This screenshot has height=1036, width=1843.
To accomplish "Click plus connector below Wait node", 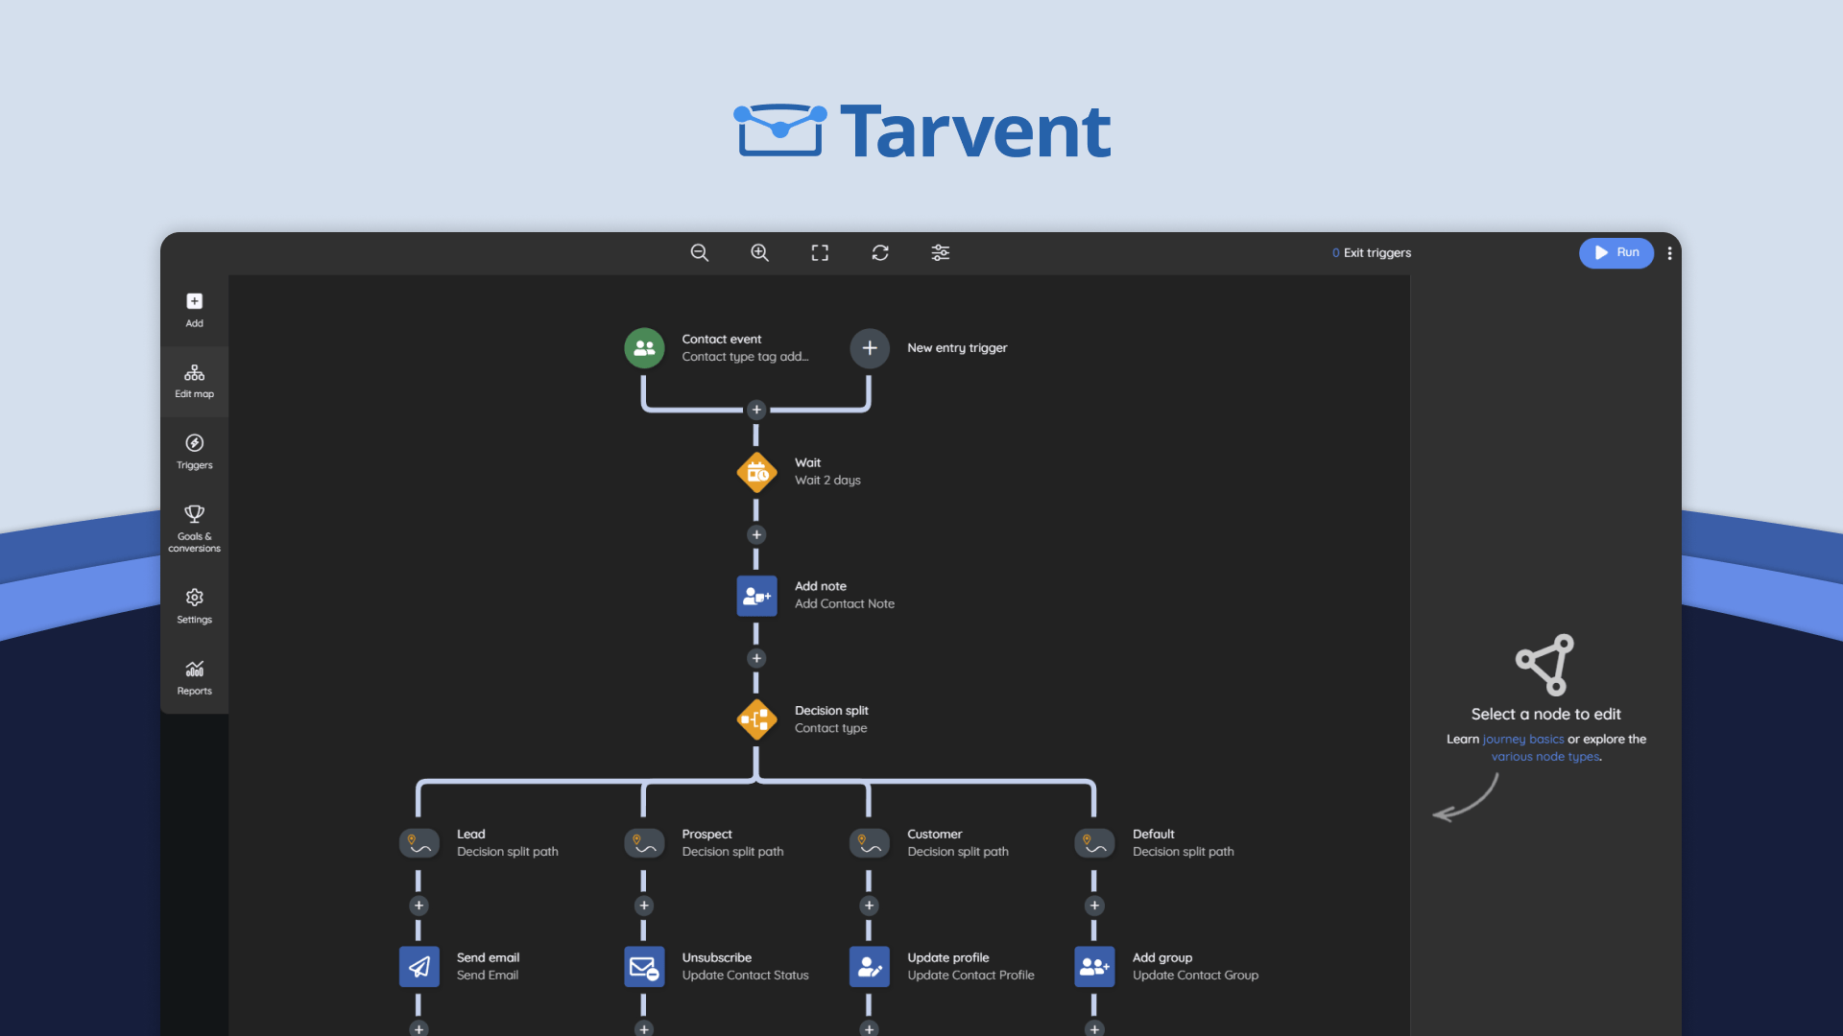I will pos(756,535).
